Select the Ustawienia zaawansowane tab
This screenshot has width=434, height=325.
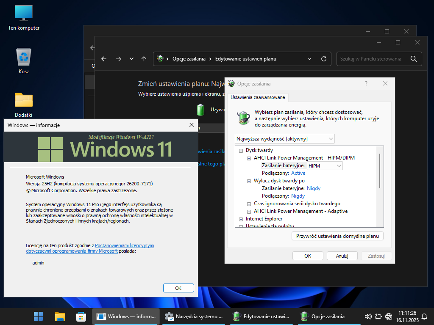tap(258, 97)
